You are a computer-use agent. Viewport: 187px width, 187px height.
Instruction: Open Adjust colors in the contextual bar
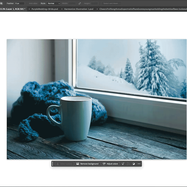pos(110,164)
